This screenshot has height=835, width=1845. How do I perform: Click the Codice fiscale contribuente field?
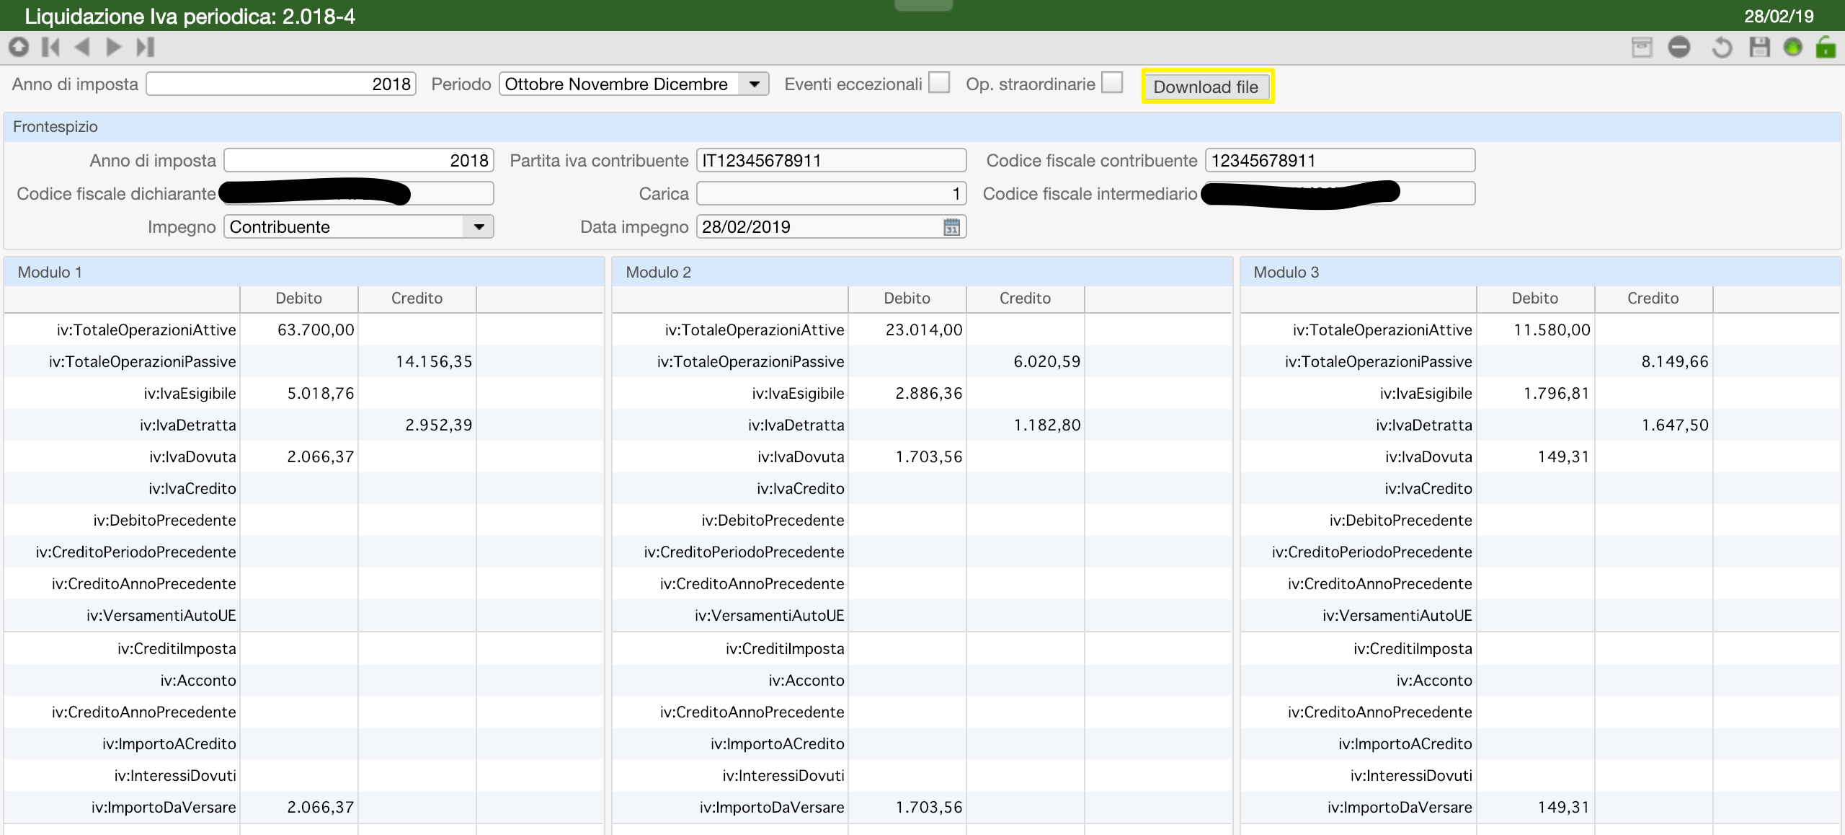[x=1341, y=160]
